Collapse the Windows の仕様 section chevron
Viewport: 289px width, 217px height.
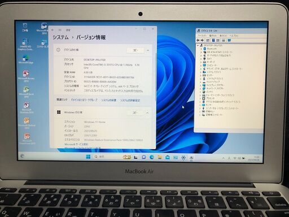147,113
